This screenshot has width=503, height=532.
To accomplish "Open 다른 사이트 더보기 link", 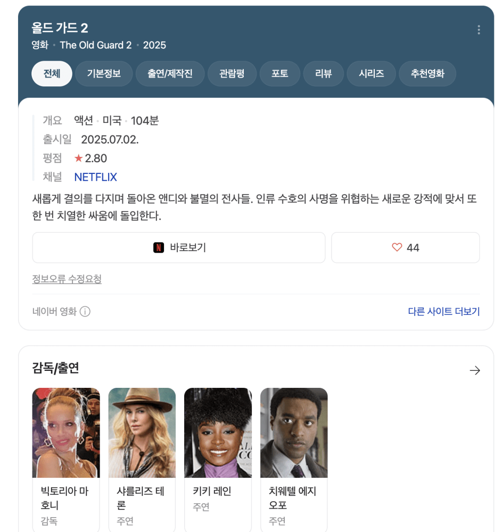I will pos(443,312).
